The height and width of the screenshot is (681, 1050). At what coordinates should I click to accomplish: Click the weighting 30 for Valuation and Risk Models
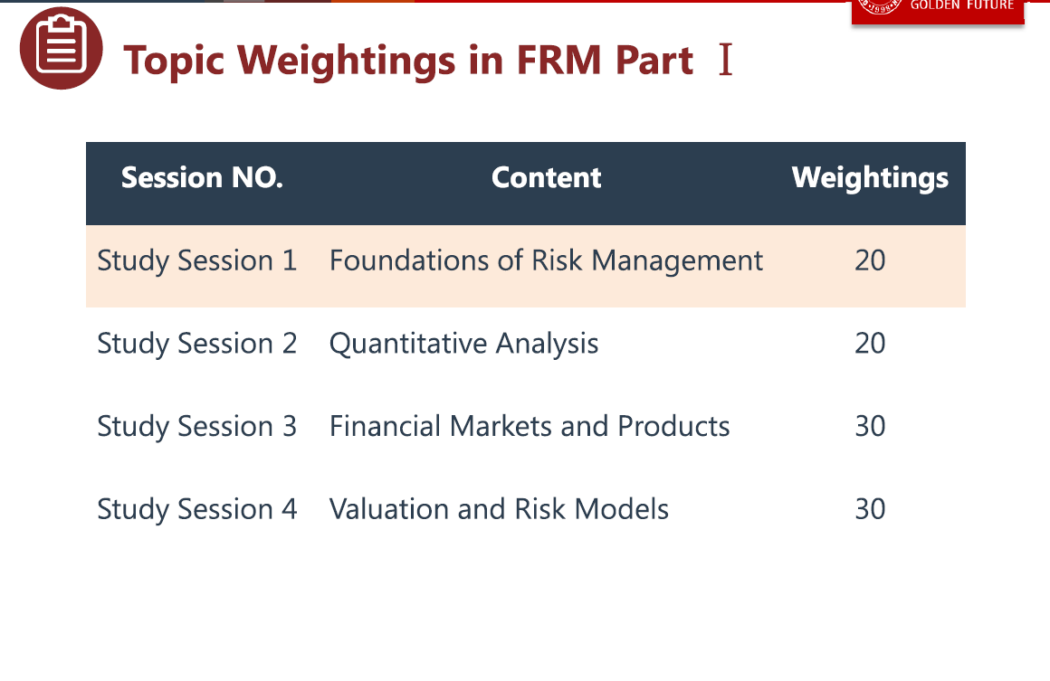tap(870, 510)
